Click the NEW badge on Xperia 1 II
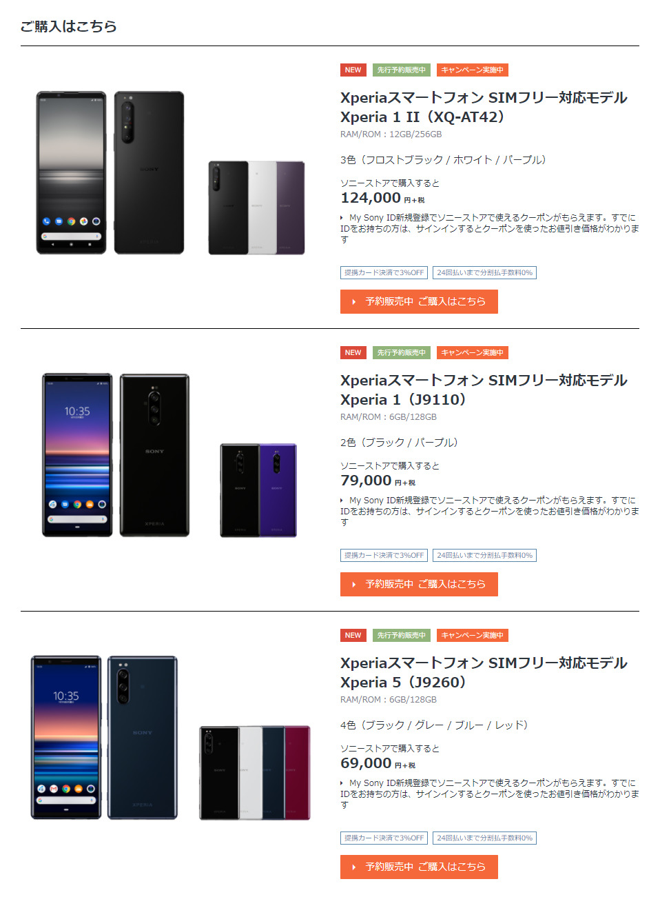This screenshot has height=897, width=660. pos(353,70)
